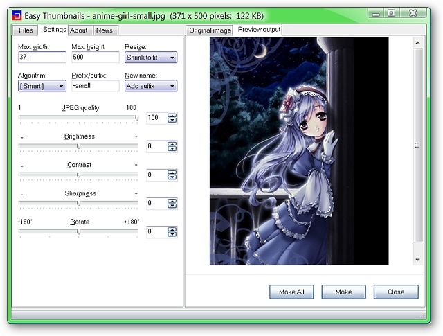Click the preview scrollbar up arrow
The image size is (443, 336).
click(417, 43)
